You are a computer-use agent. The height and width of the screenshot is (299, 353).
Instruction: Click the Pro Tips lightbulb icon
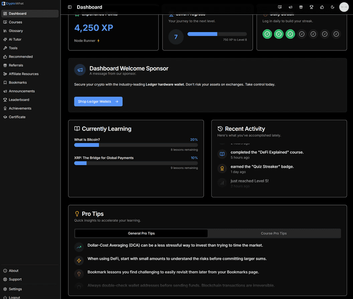[77, 213]
